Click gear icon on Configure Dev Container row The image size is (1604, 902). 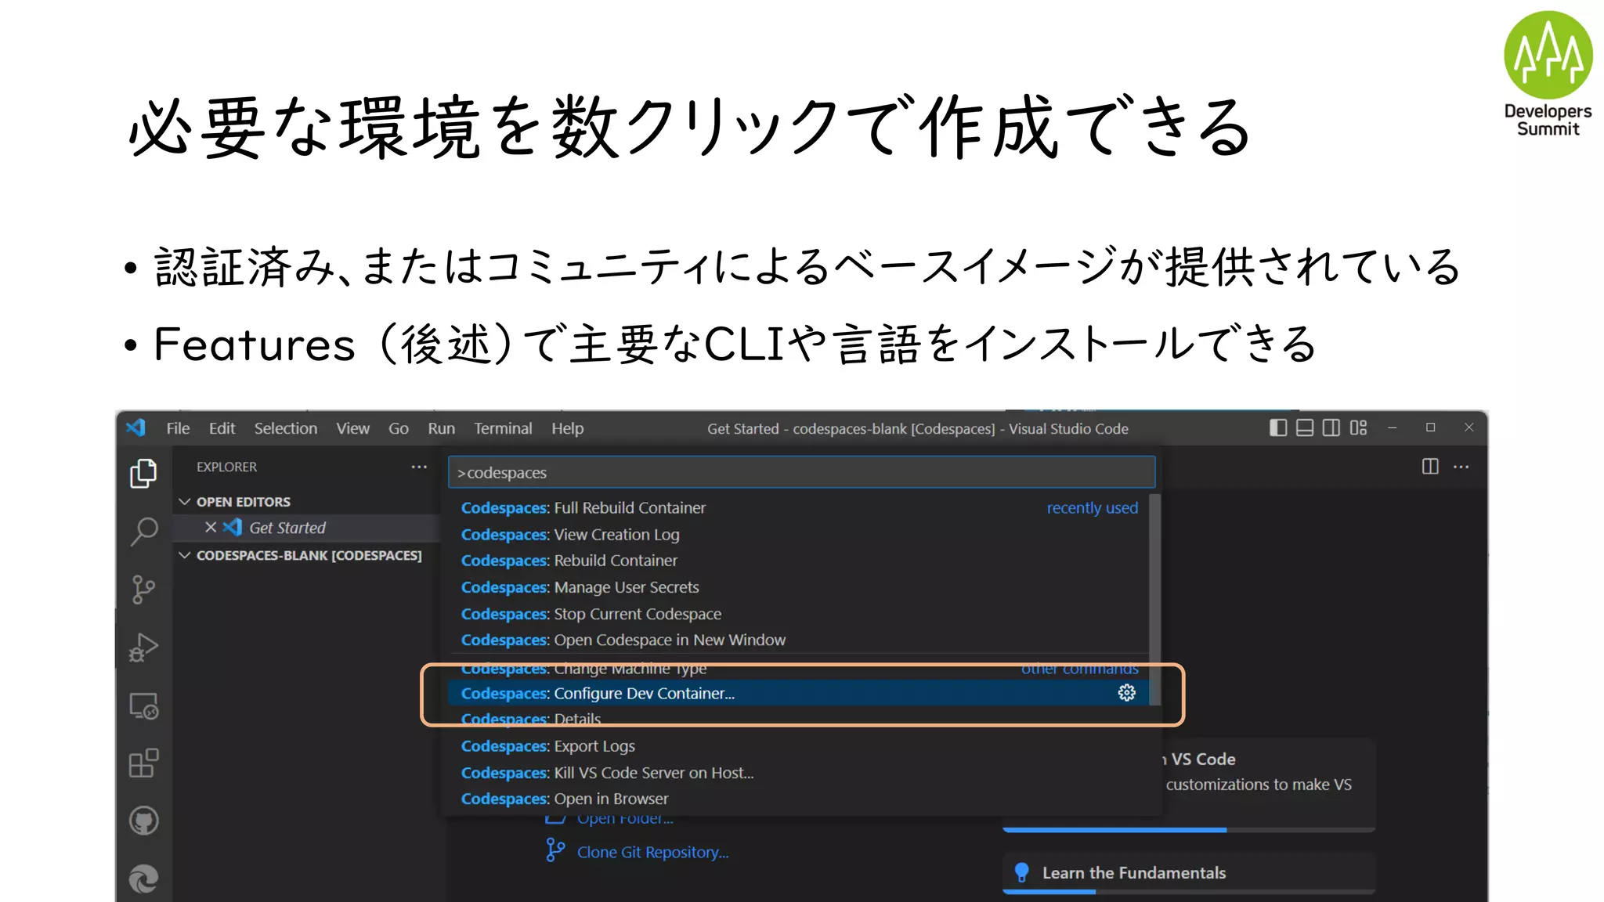coord(1127,693)
